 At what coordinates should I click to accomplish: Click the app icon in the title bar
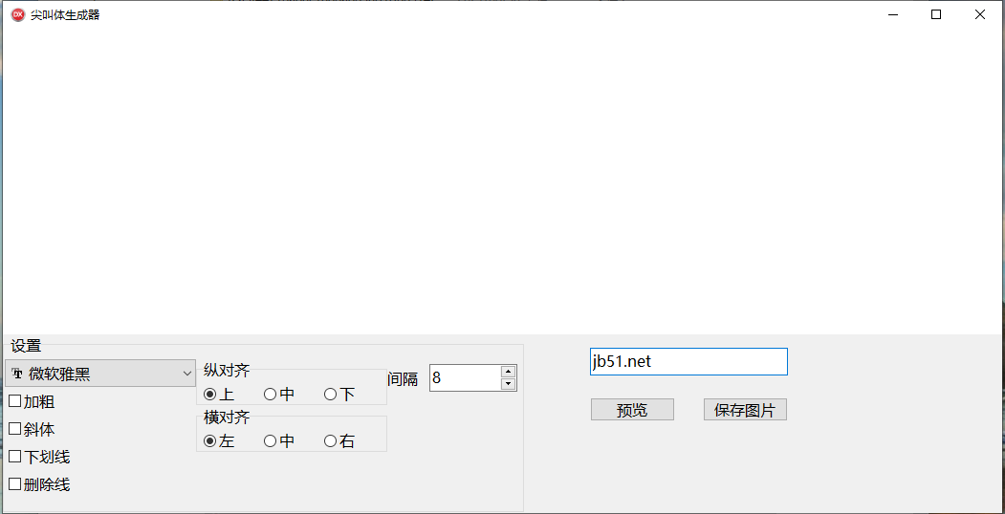pos(18,14)
